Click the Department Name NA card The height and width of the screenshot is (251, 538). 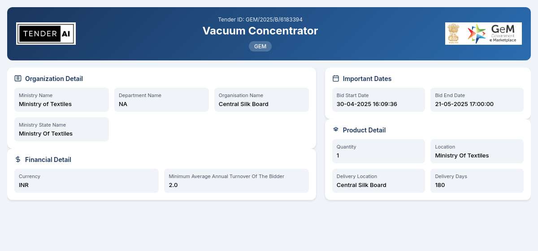coord(161,100)
